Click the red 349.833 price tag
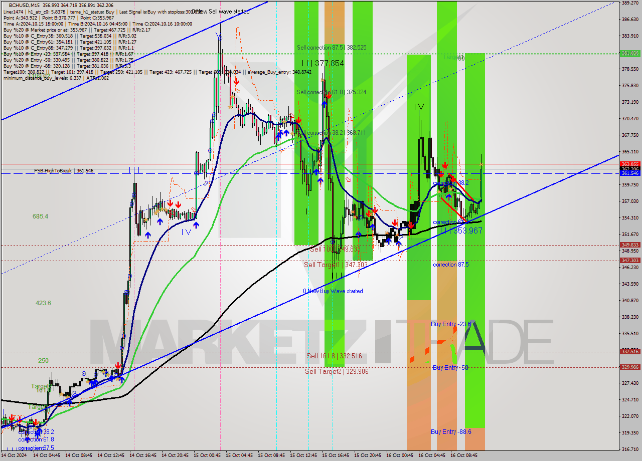 (x=630, y=245)
